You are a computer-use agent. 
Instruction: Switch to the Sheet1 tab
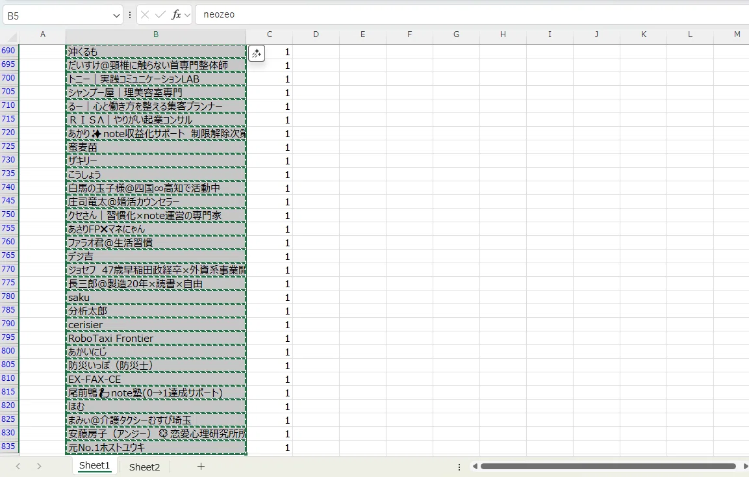(94, 466)
